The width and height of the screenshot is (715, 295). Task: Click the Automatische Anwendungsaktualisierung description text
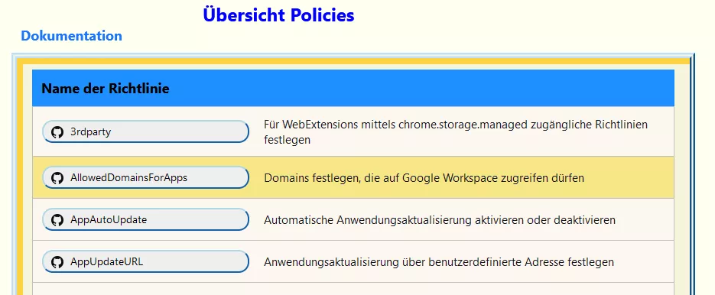(440, 220)
